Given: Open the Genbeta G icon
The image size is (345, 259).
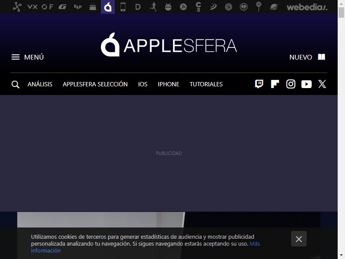Looking at the screenshot, I should click(63, 7).
